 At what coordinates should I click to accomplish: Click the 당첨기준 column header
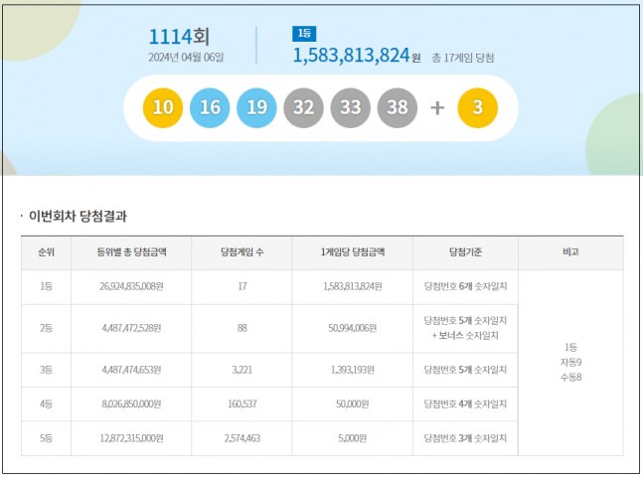click(x=465, y=252)
